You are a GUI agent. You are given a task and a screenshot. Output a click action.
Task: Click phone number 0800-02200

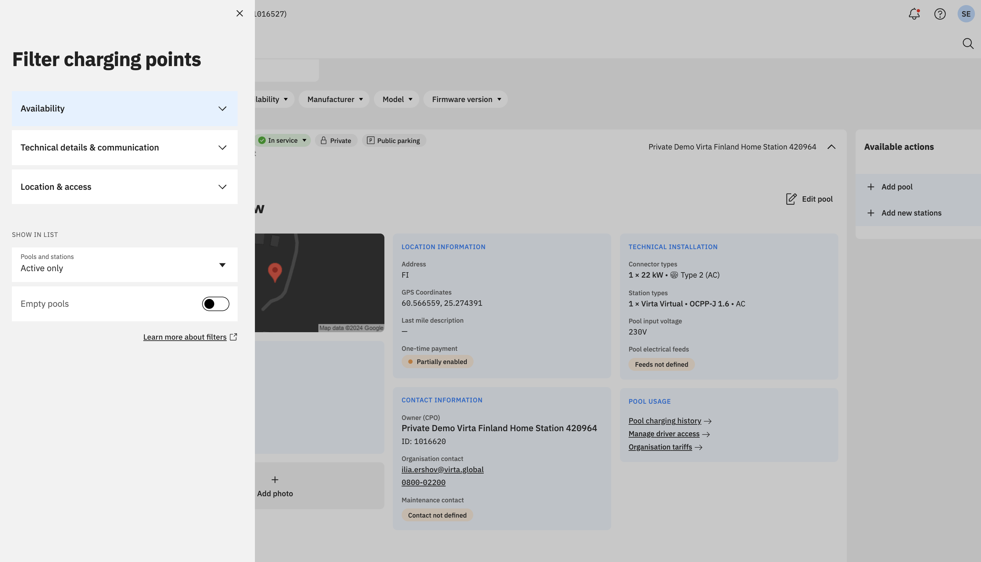point(423,482)
